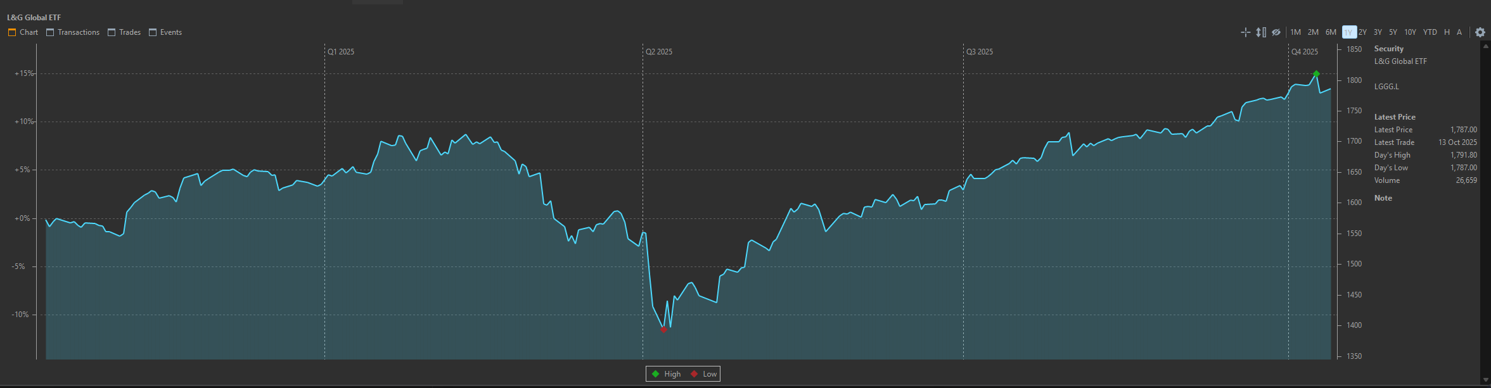The image size is (1491, 388).
Task: Show 10Y price history
Action: tap(1410, 32)
